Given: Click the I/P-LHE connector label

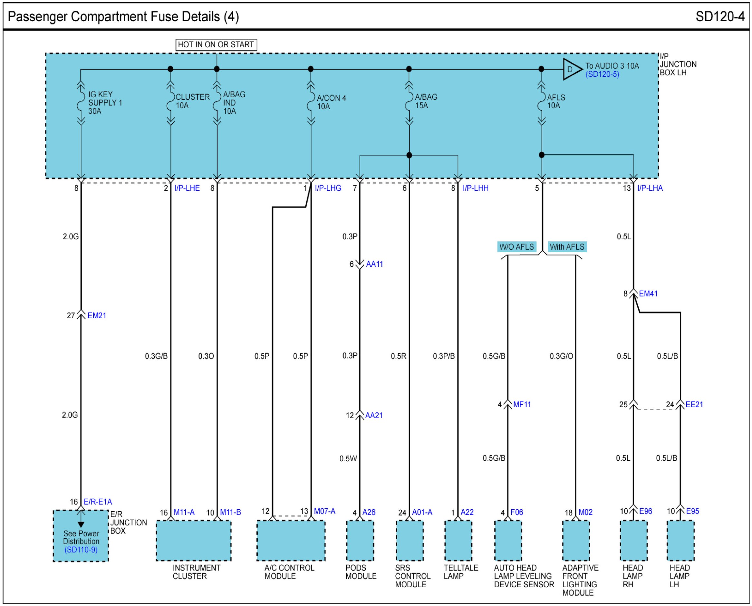Looking at the screenshot, I should pyautogui.click(x=187, y=188).
